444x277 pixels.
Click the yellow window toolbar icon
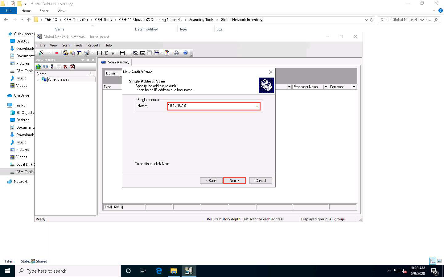[x=80, y=53]
